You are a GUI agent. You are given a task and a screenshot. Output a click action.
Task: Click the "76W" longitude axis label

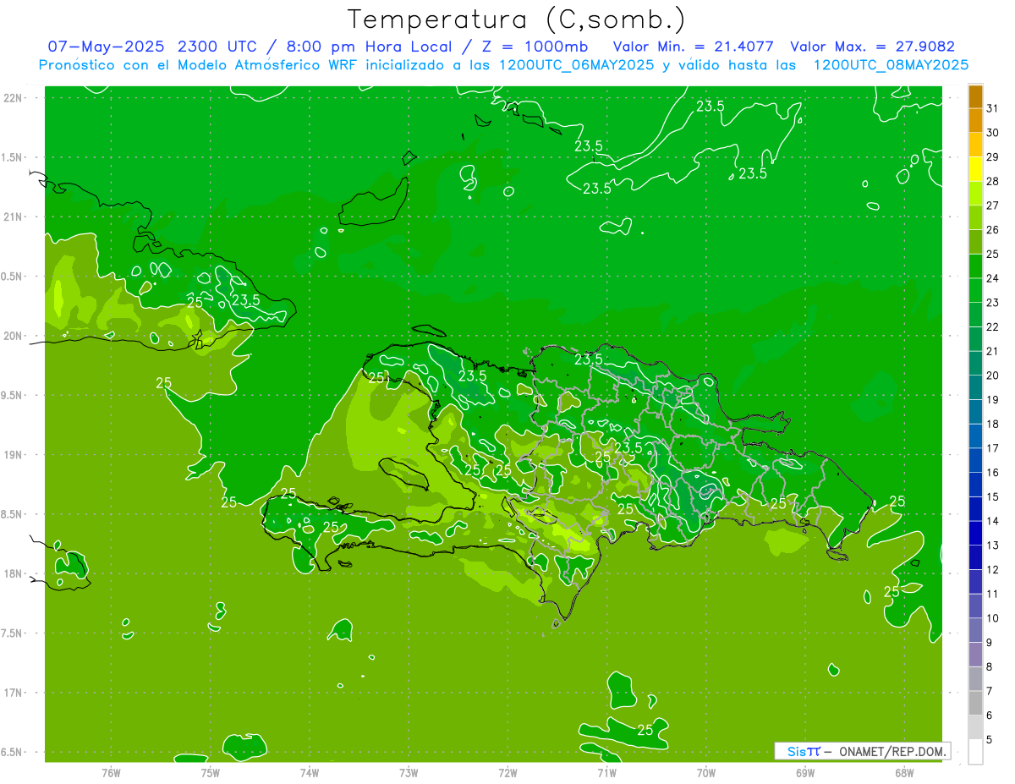tap(111, 772)
